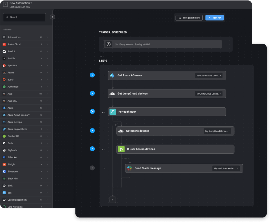The width and height of the screenshot is (271, 223).
Task: Add a new step with the plus button
Action: pos(112,200)
